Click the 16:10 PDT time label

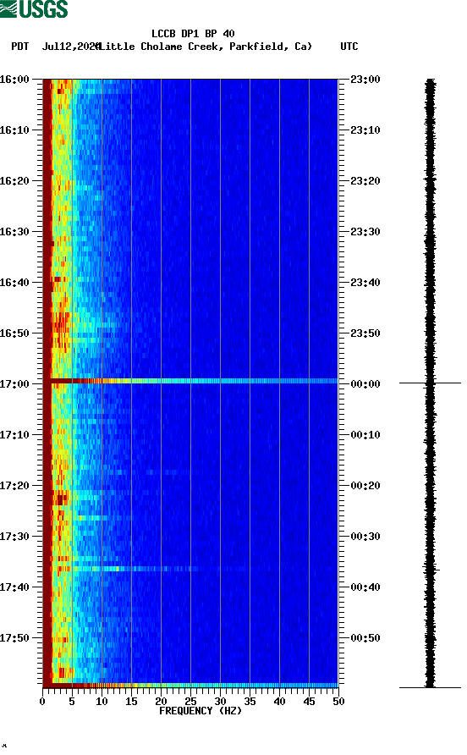pos(14,130)
